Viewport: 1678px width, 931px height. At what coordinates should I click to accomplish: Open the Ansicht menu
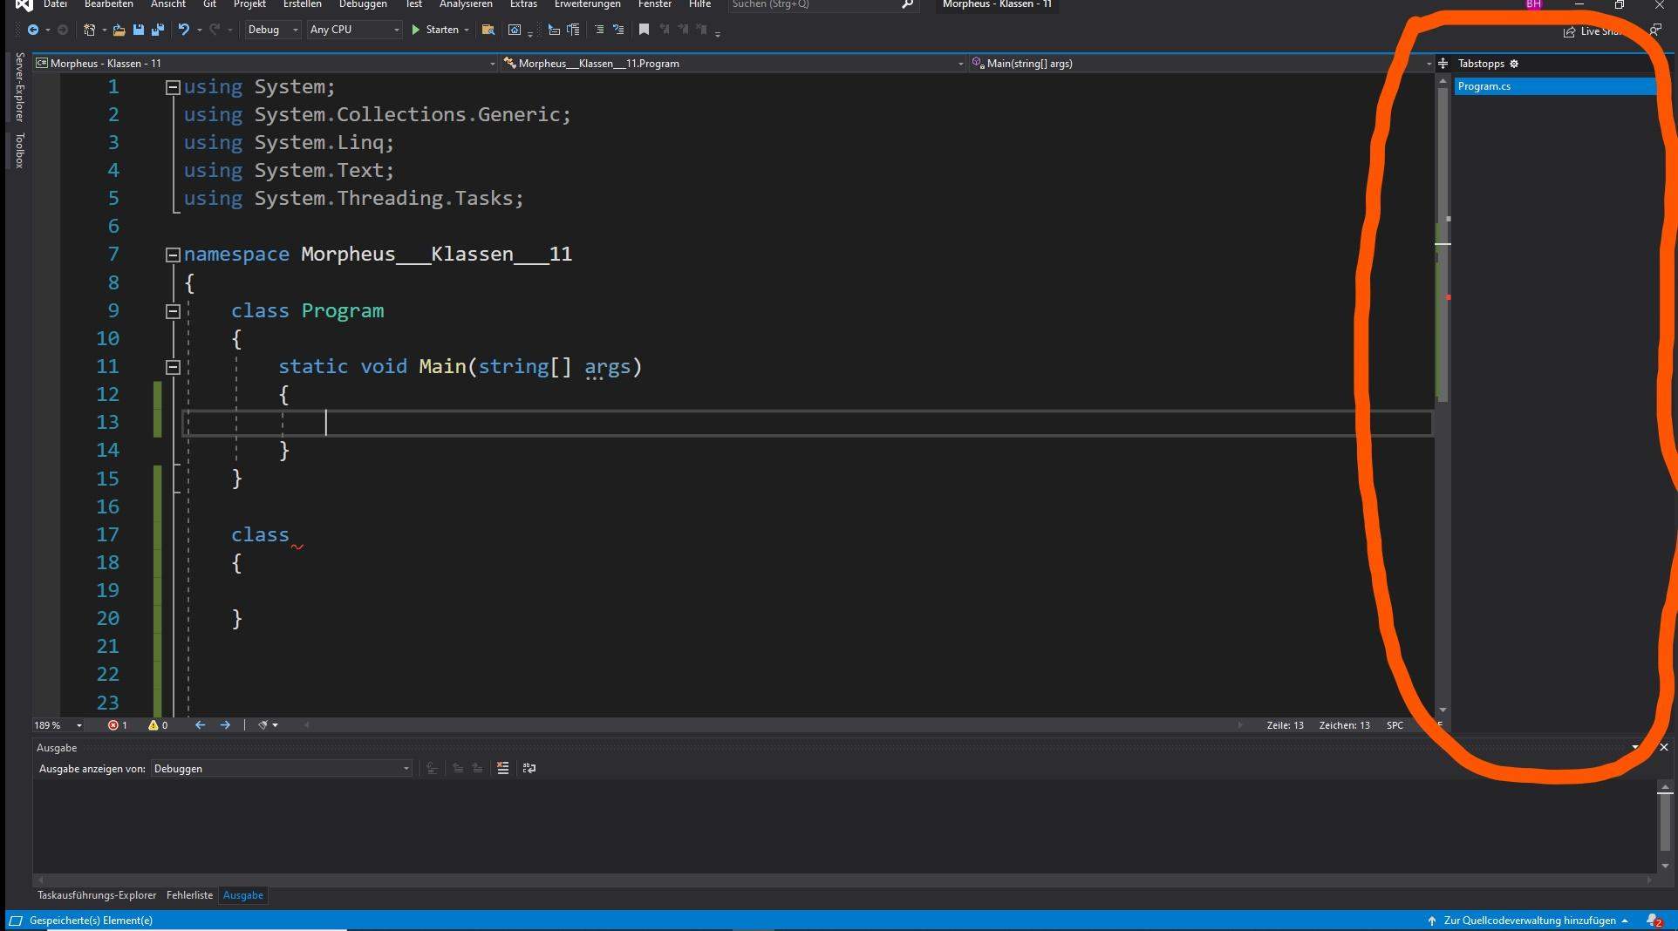168,4
